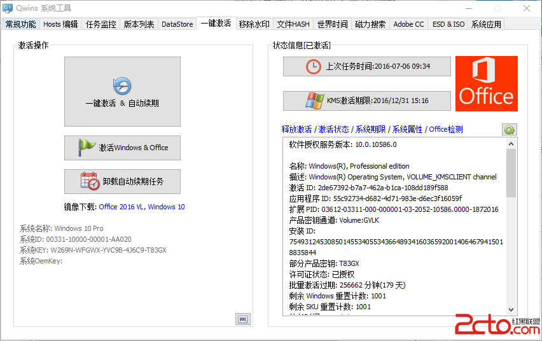542x341 pixels.
Task: Switch to the 移除水印 tab
Action: [x=254, y=24]
